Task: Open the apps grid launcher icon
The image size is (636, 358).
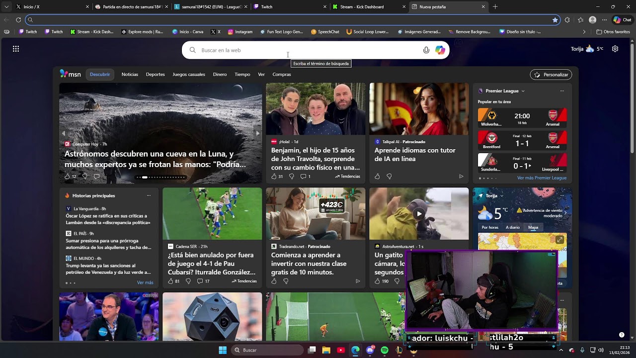Action: [x=16, y=49]
